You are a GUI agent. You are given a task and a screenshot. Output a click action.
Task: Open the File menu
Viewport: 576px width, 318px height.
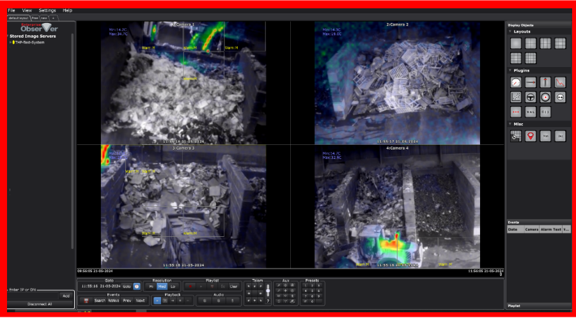tap(11, 10)
